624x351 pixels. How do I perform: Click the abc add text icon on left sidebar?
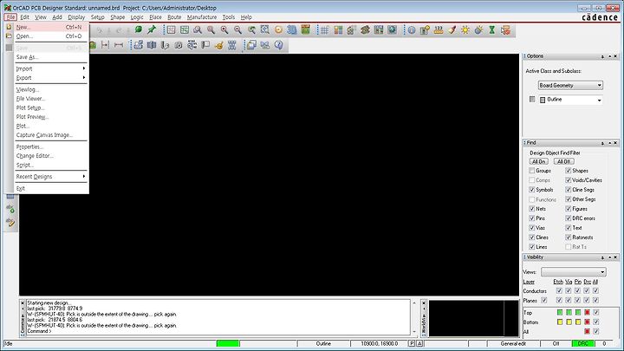tap(10, 209)
